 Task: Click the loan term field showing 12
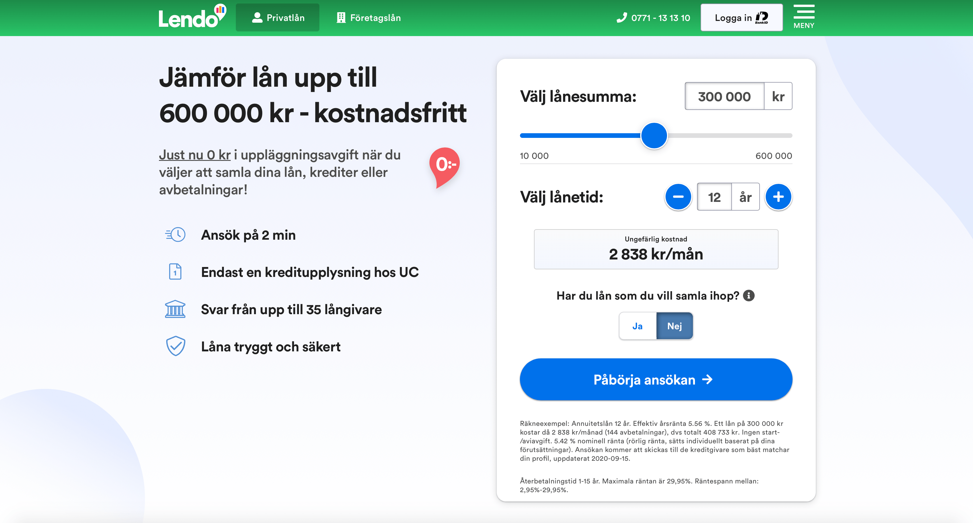714,197
